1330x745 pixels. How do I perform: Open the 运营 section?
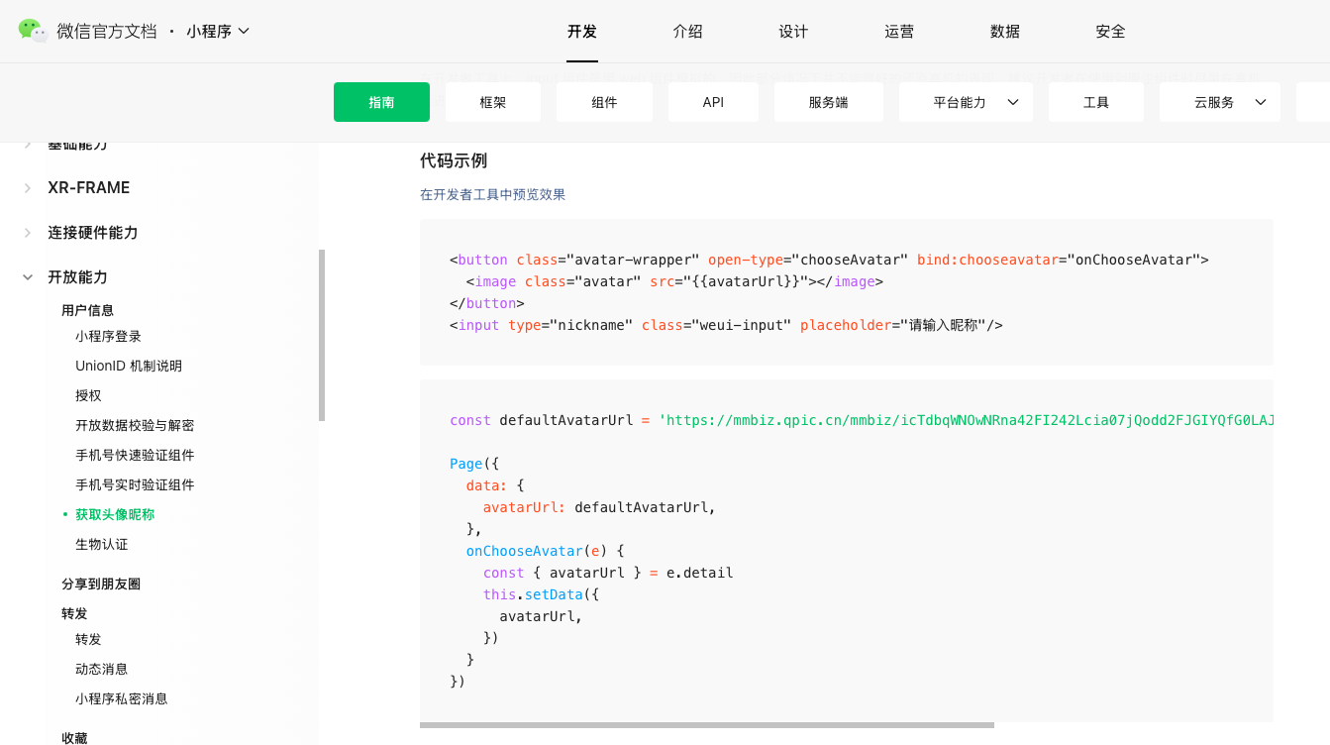899,31
